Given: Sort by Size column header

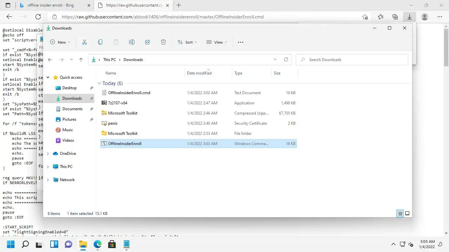Looking at the screenshot, I should [277, 73].
